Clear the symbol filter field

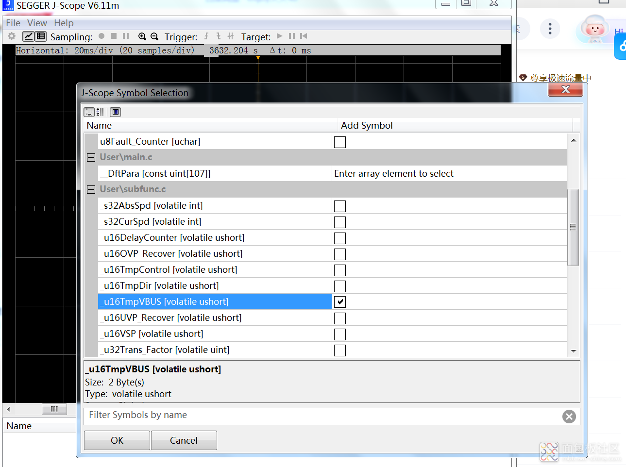coord(569,417)
